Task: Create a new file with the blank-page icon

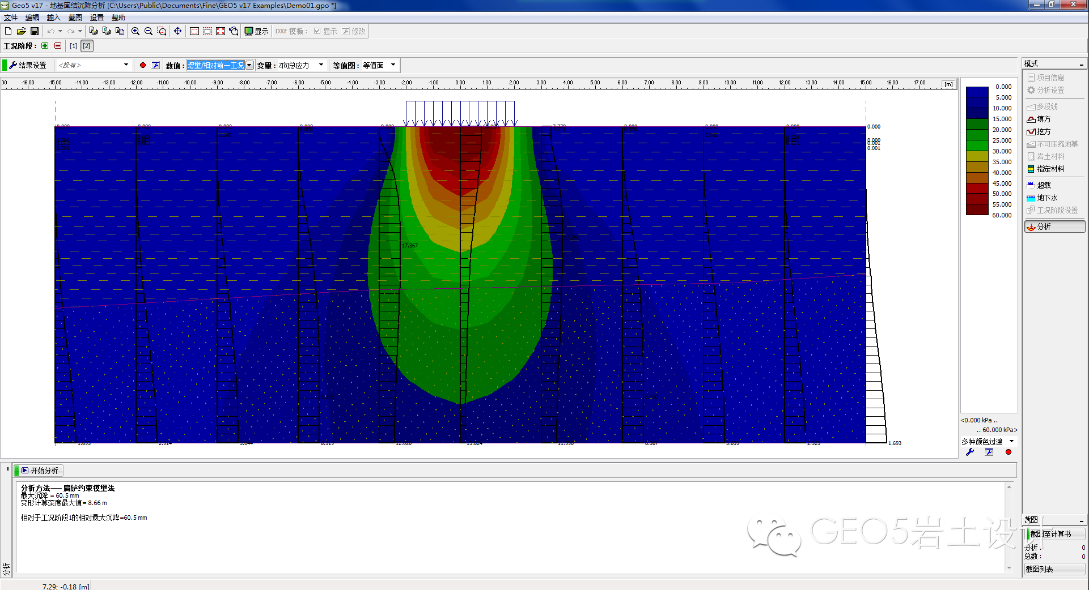Action: click(8, 31)
